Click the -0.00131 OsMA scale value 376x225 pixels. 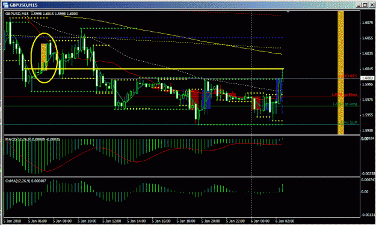tap(368, 215)
